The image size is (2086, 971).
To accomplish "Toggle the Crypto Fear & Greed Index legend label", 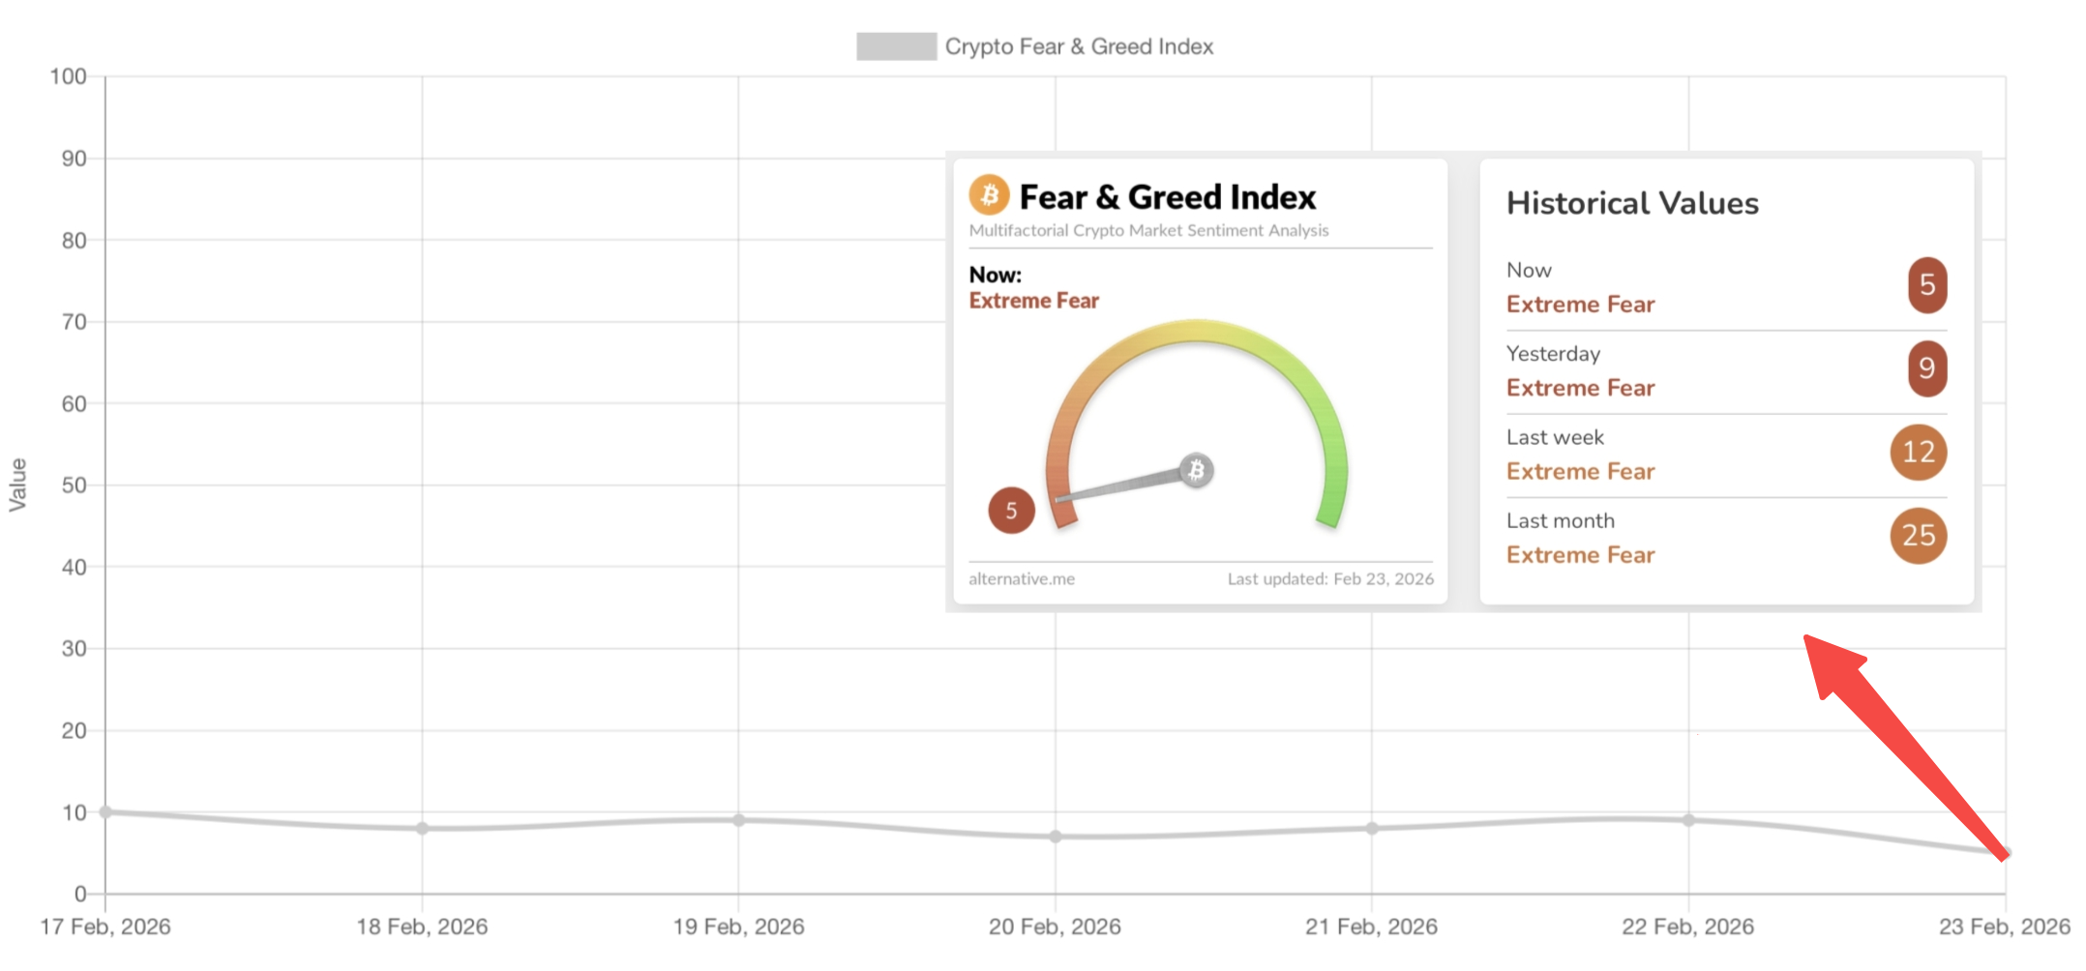I will coord(1079,46).
